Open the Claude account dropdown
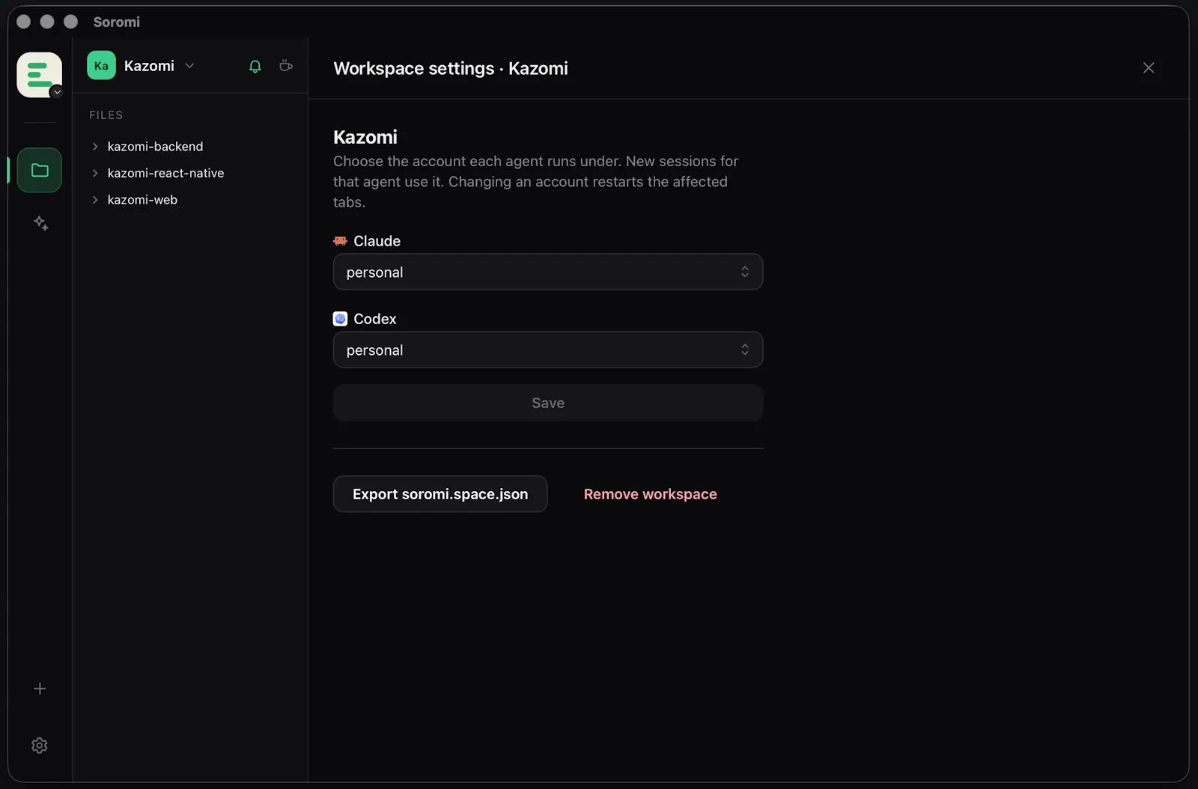1198x789 pixels. [548, 272]
